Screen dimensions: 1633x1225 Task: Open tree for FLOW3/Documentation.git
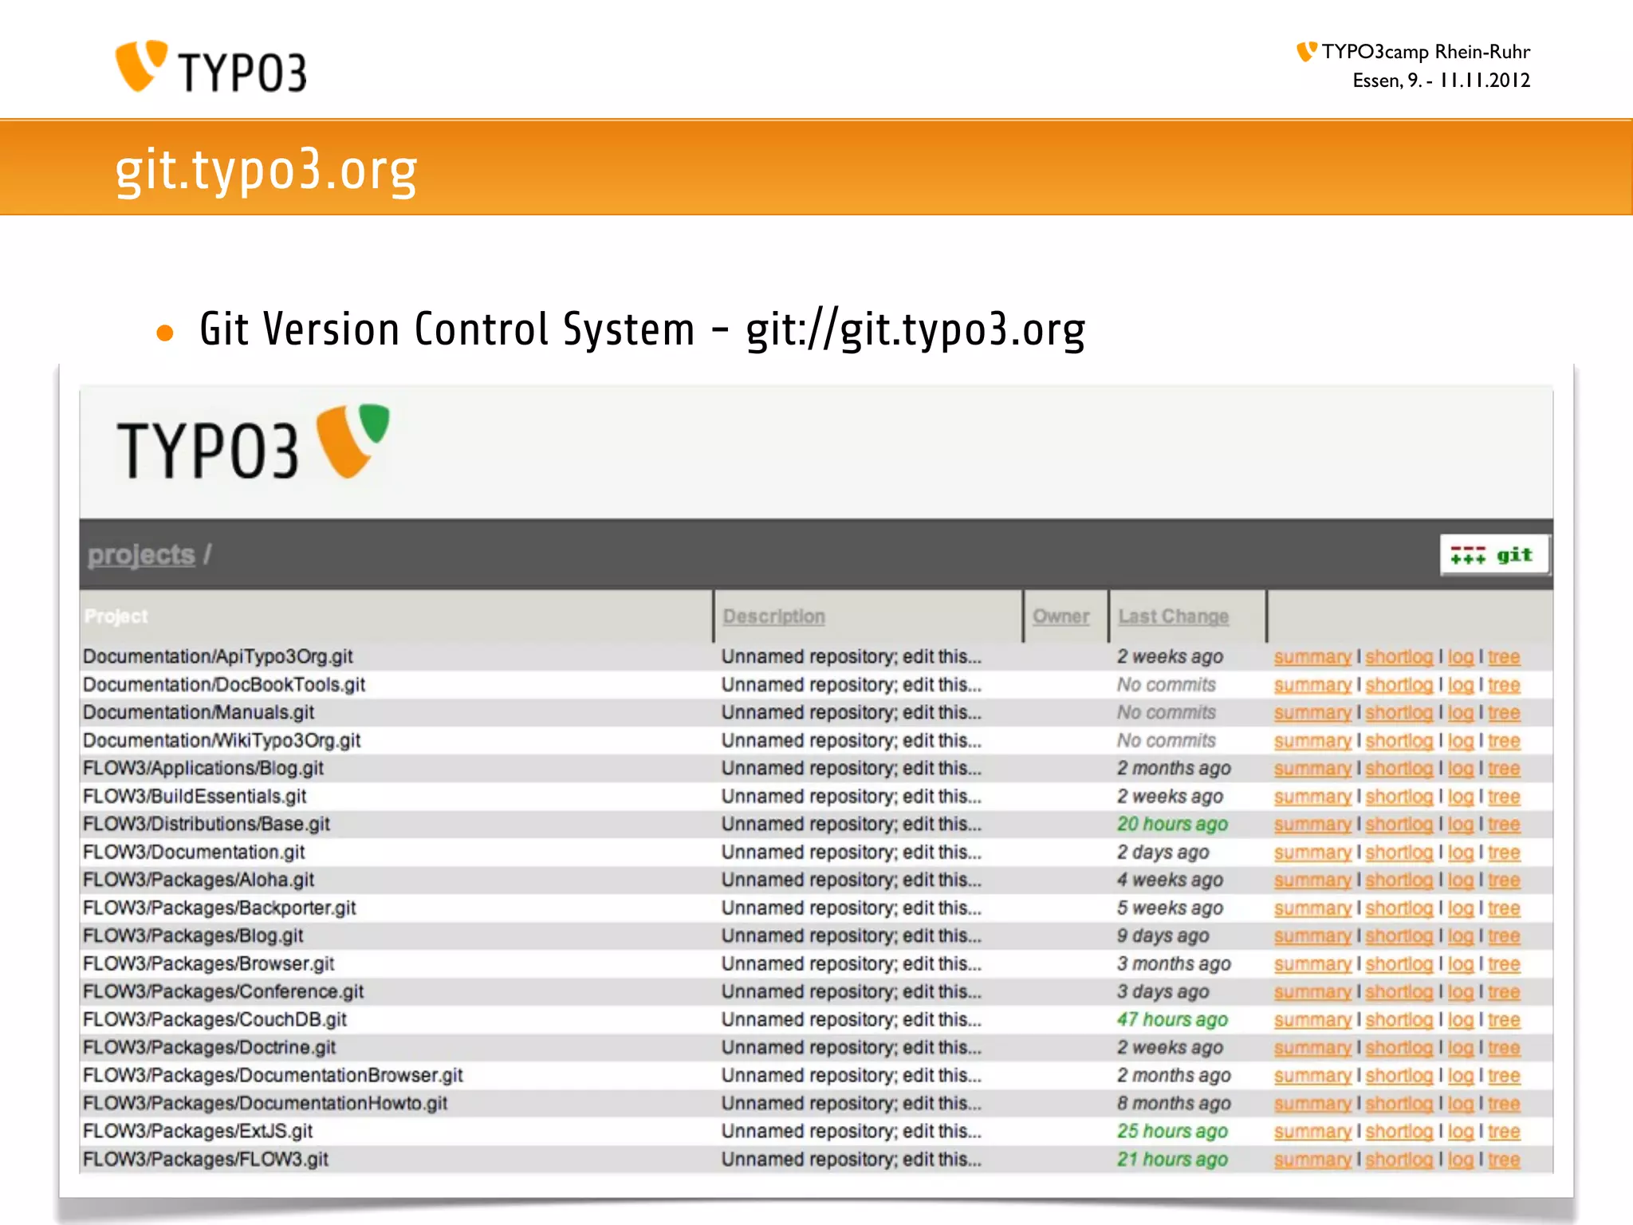coord(1504,853)
